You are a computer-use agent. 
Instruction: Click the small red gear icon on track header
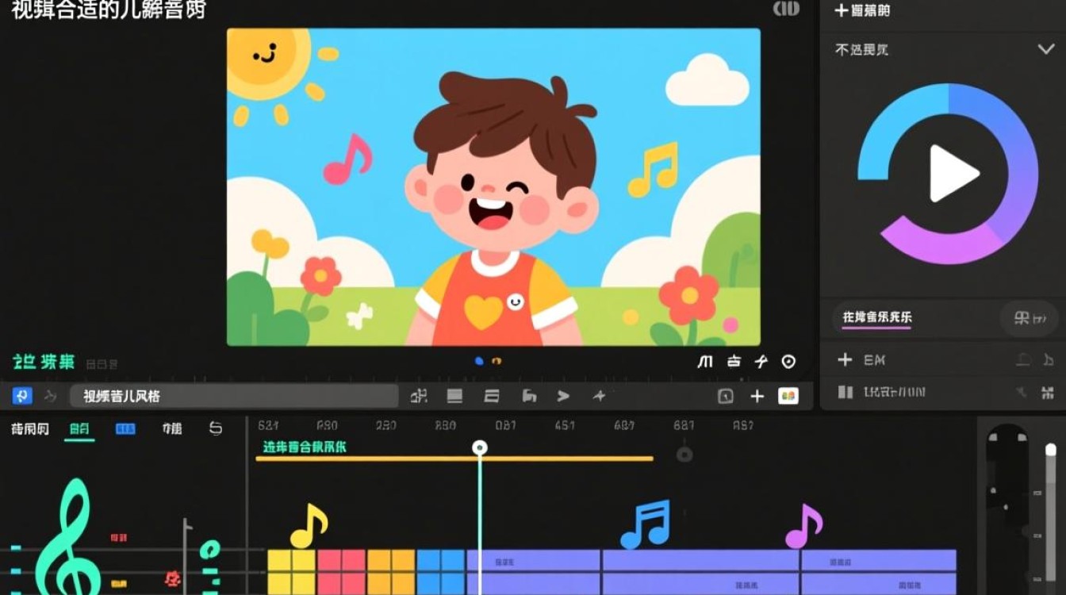pyautogui.click(x=172, y=578)
